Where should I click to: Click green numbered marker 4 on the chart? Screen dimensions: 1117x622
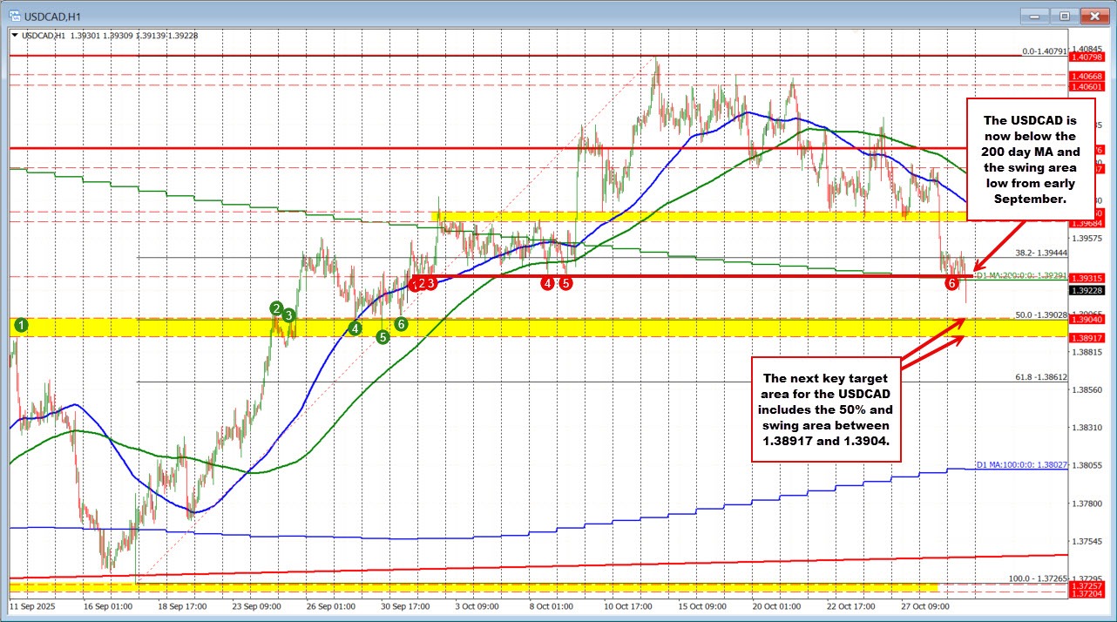(355, 328)
